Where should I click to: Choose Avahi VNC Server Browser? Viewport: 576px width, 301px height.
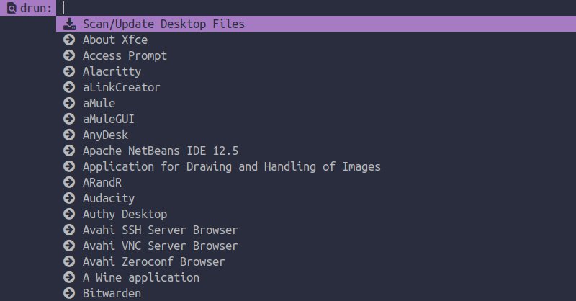click(316, 246)
